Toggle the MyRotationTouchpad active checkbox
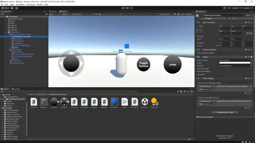 (202, 15)
